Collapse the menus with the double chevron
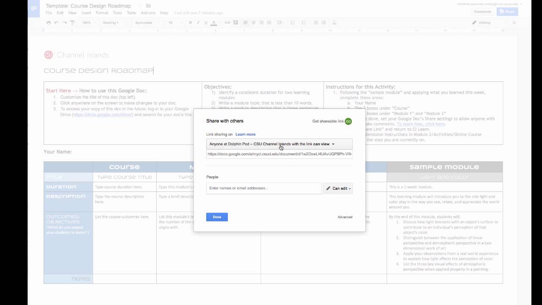This screenshot has width=542, height=305. click(514, 22)
